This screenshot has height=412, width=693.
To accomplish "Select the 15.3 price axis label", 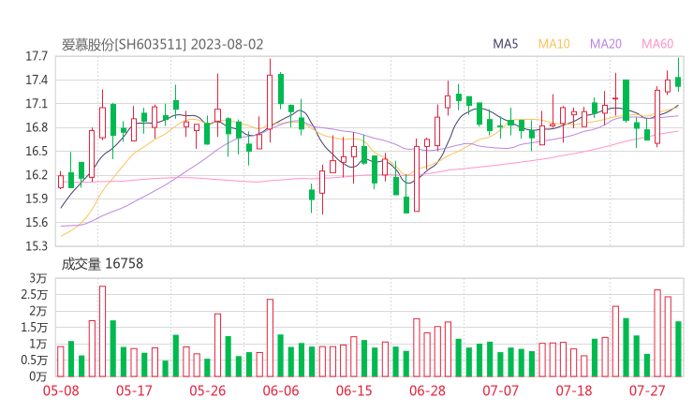I will coord(37,245).
